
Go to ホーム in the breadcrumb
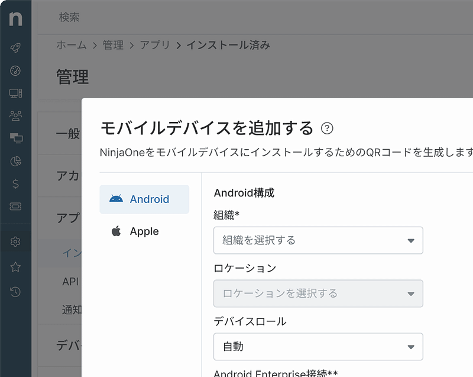point(72,45)
